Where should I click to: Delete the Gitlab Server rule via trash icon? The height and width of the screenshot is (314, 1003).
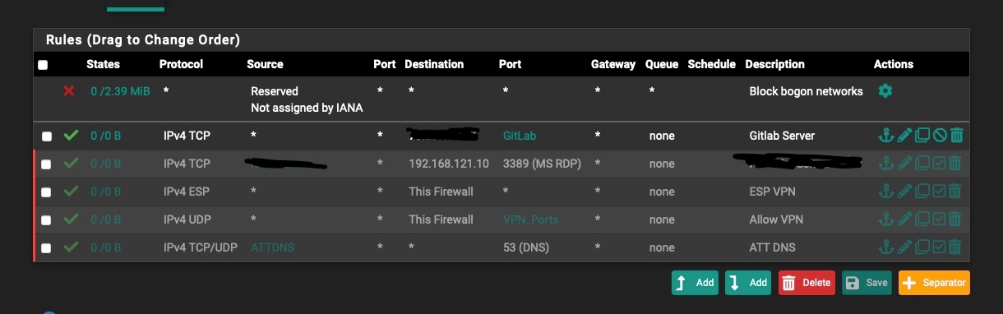pos(955,136)
